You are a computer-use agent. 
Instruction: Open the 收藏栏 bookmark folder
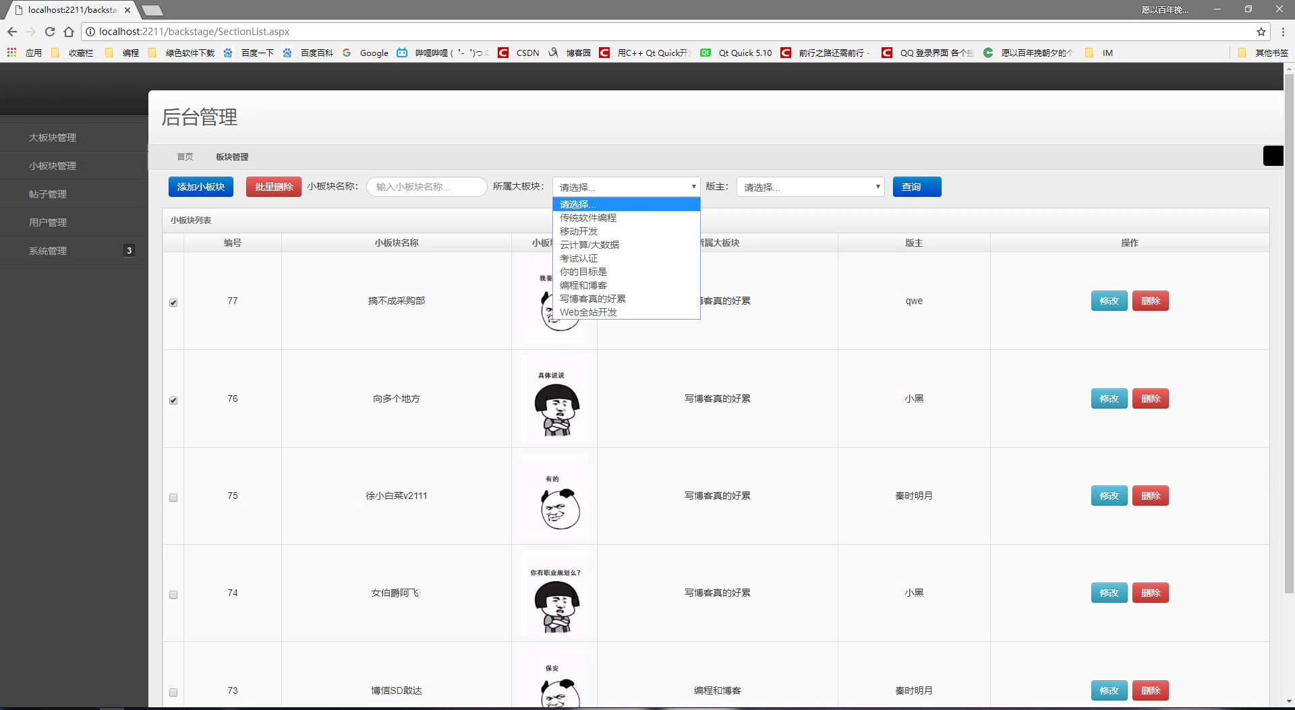point(72,53)
